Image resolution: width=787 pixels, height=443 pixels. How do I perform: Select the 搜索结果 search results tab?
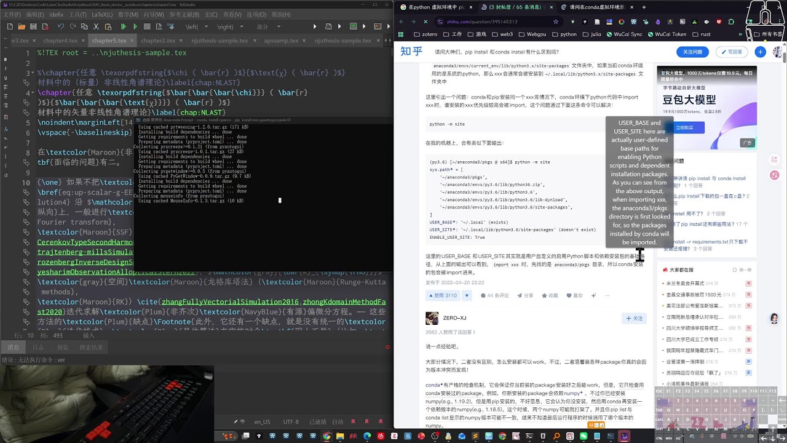coord(92,348)
